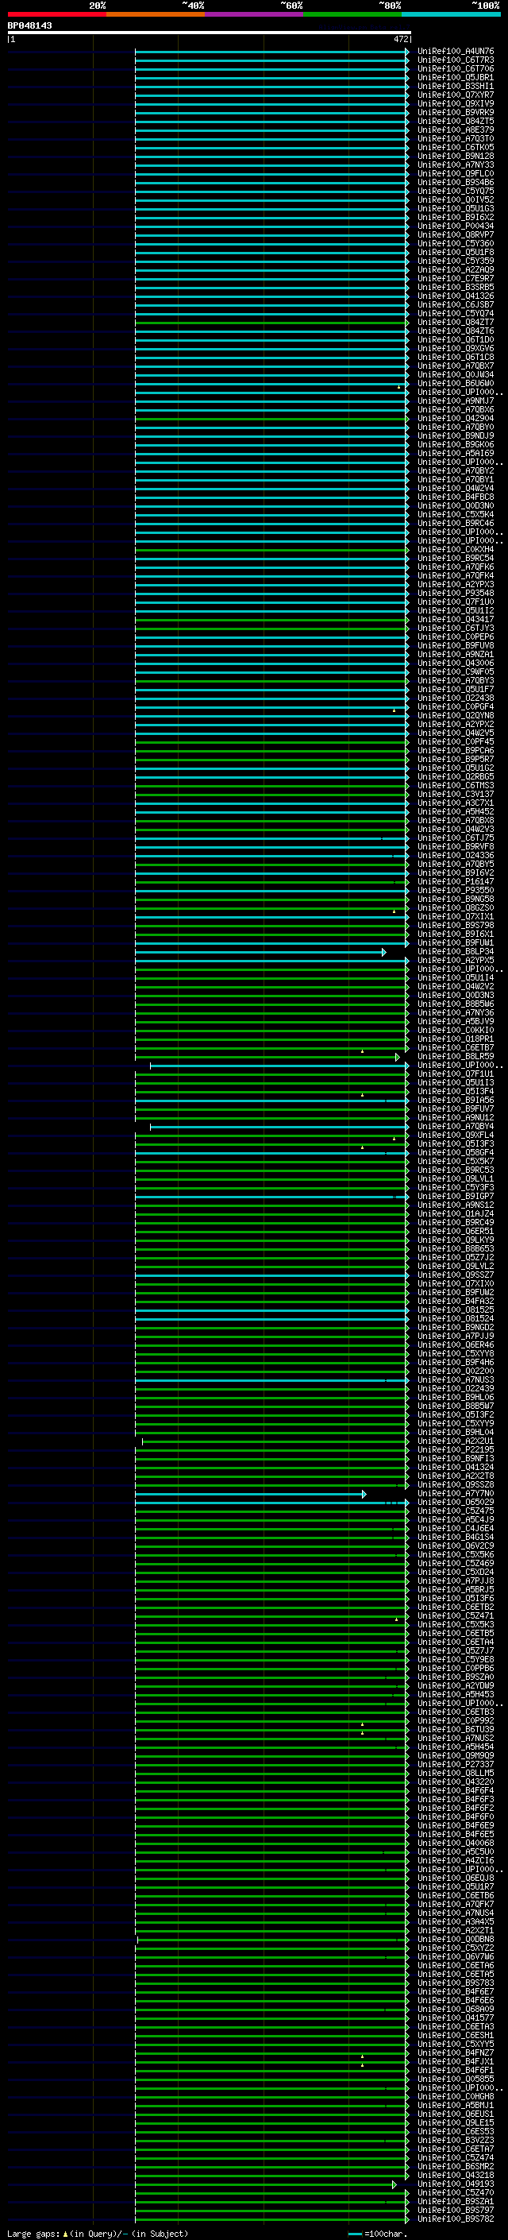The height and width of the screenshot is (2240, 508).
Task: Click the label UniRef100_Q9LE15
Action: (x=456, y=2123)
